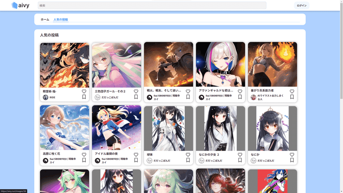
Task: Like the 精霊術-焔- post with heart icon
Action: click(84, 91)
